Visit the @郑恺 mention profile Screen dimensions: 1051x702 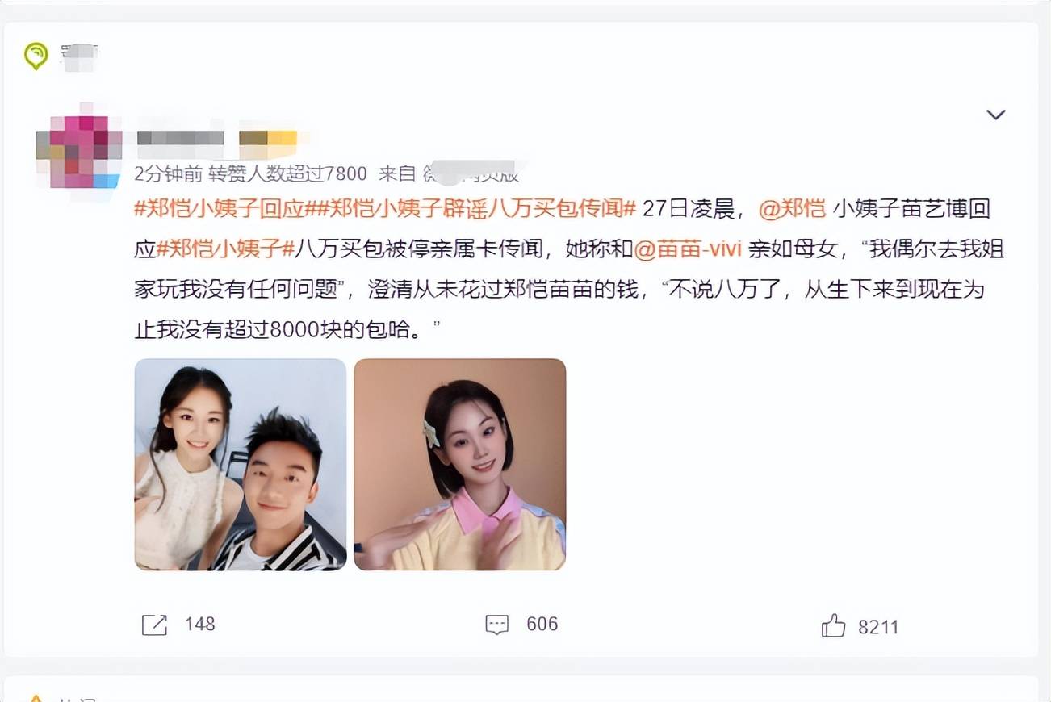tap(792, 209)
